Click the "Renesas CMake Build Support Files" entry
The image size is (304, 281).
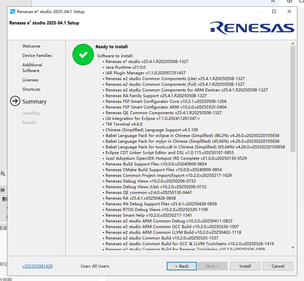(164, 170)
